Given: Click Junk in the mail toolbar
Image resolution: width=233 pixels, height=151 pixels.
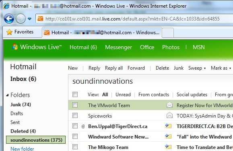Looking at the screenshot, I should pyautogui.click(x=179, y=68).
